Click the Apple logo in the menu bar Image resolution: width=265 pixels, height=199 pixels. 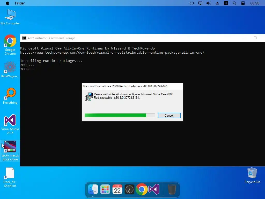pyautogui.click(x=8, y=3)
